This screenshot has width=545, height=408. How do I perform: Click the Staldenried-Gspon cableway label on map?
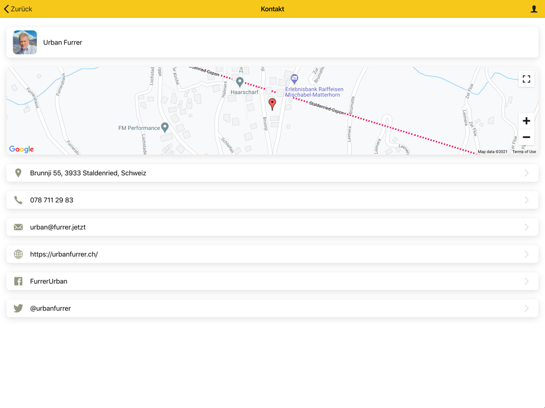click(326, 108)
